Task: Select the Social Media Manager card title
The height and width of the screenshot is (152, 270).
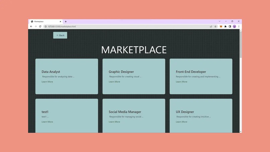Action: [x=125, y=112]
